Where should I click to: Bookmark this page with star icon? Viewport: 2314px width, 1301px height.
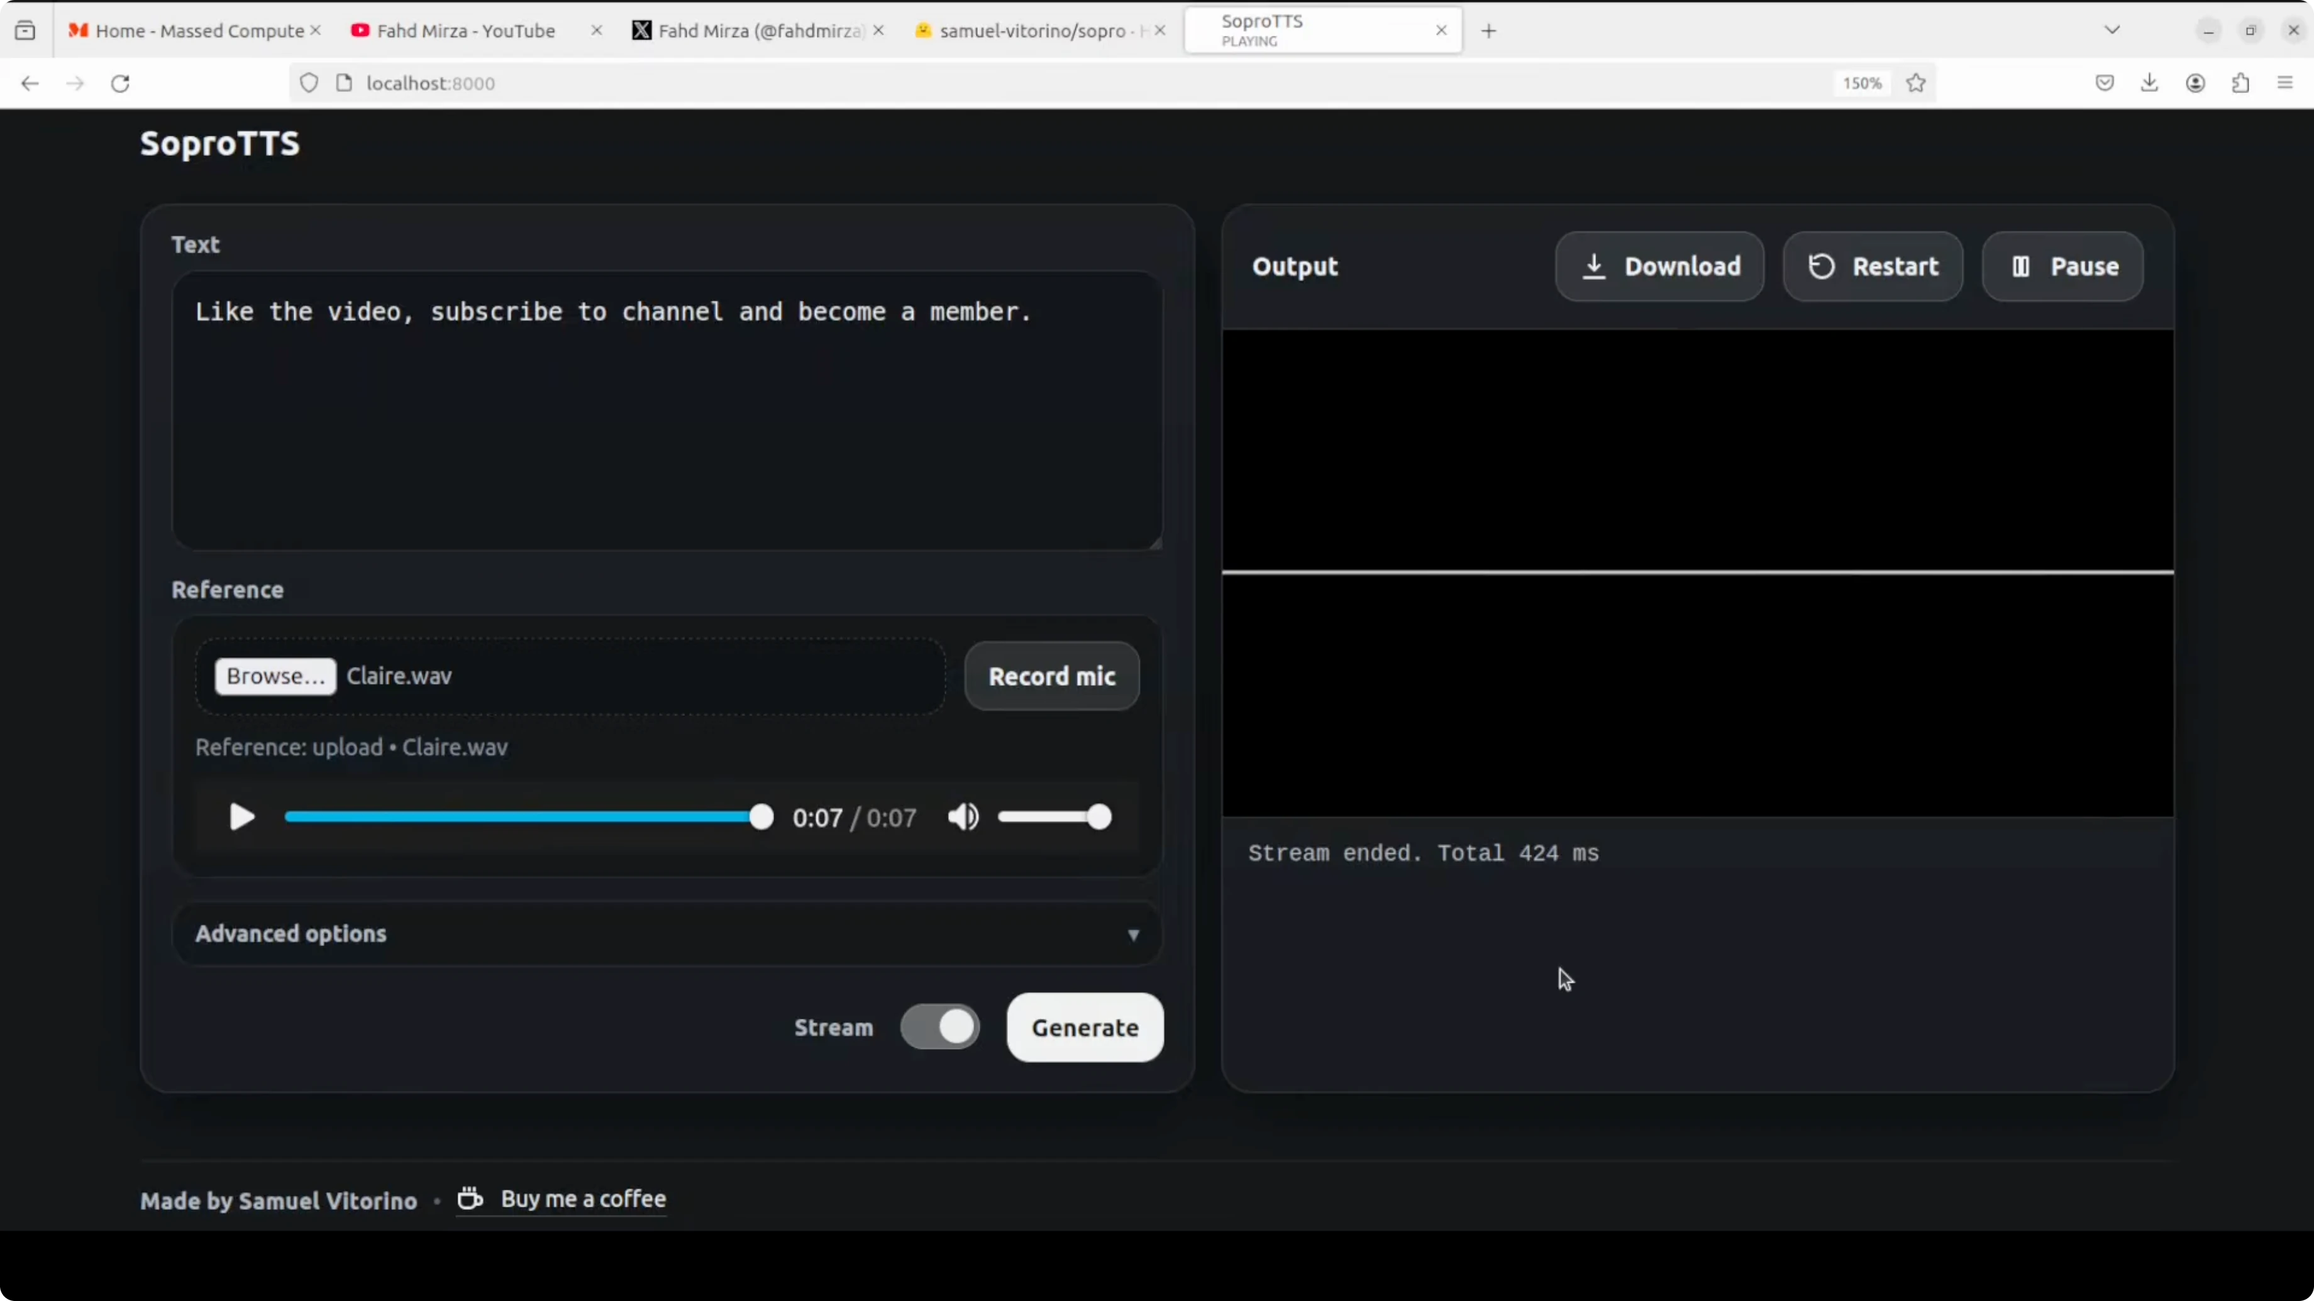1915,84
